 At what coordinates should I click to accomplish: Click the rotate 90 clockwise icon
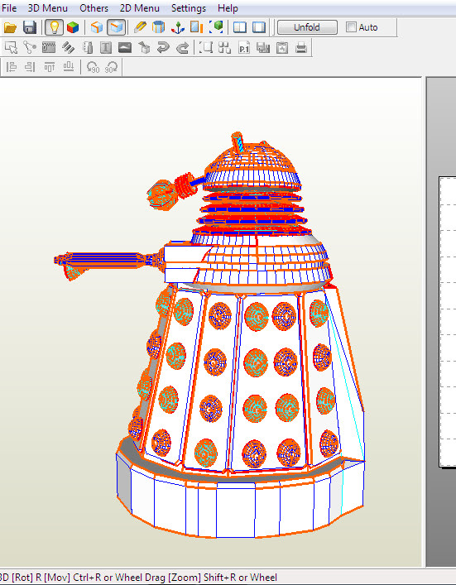coord(111,67)
